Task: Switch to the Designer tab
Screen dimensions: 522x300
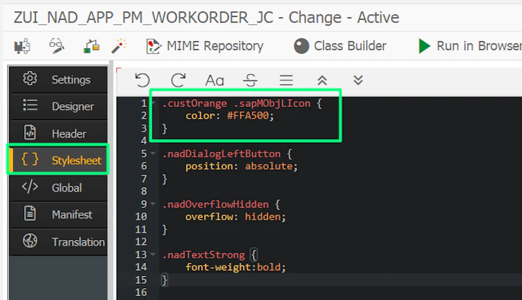Action: [58, 106]
